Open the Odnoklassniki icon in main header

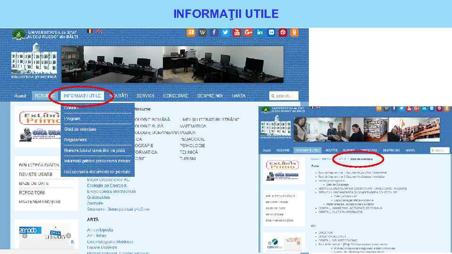click(x=294, y=32)
